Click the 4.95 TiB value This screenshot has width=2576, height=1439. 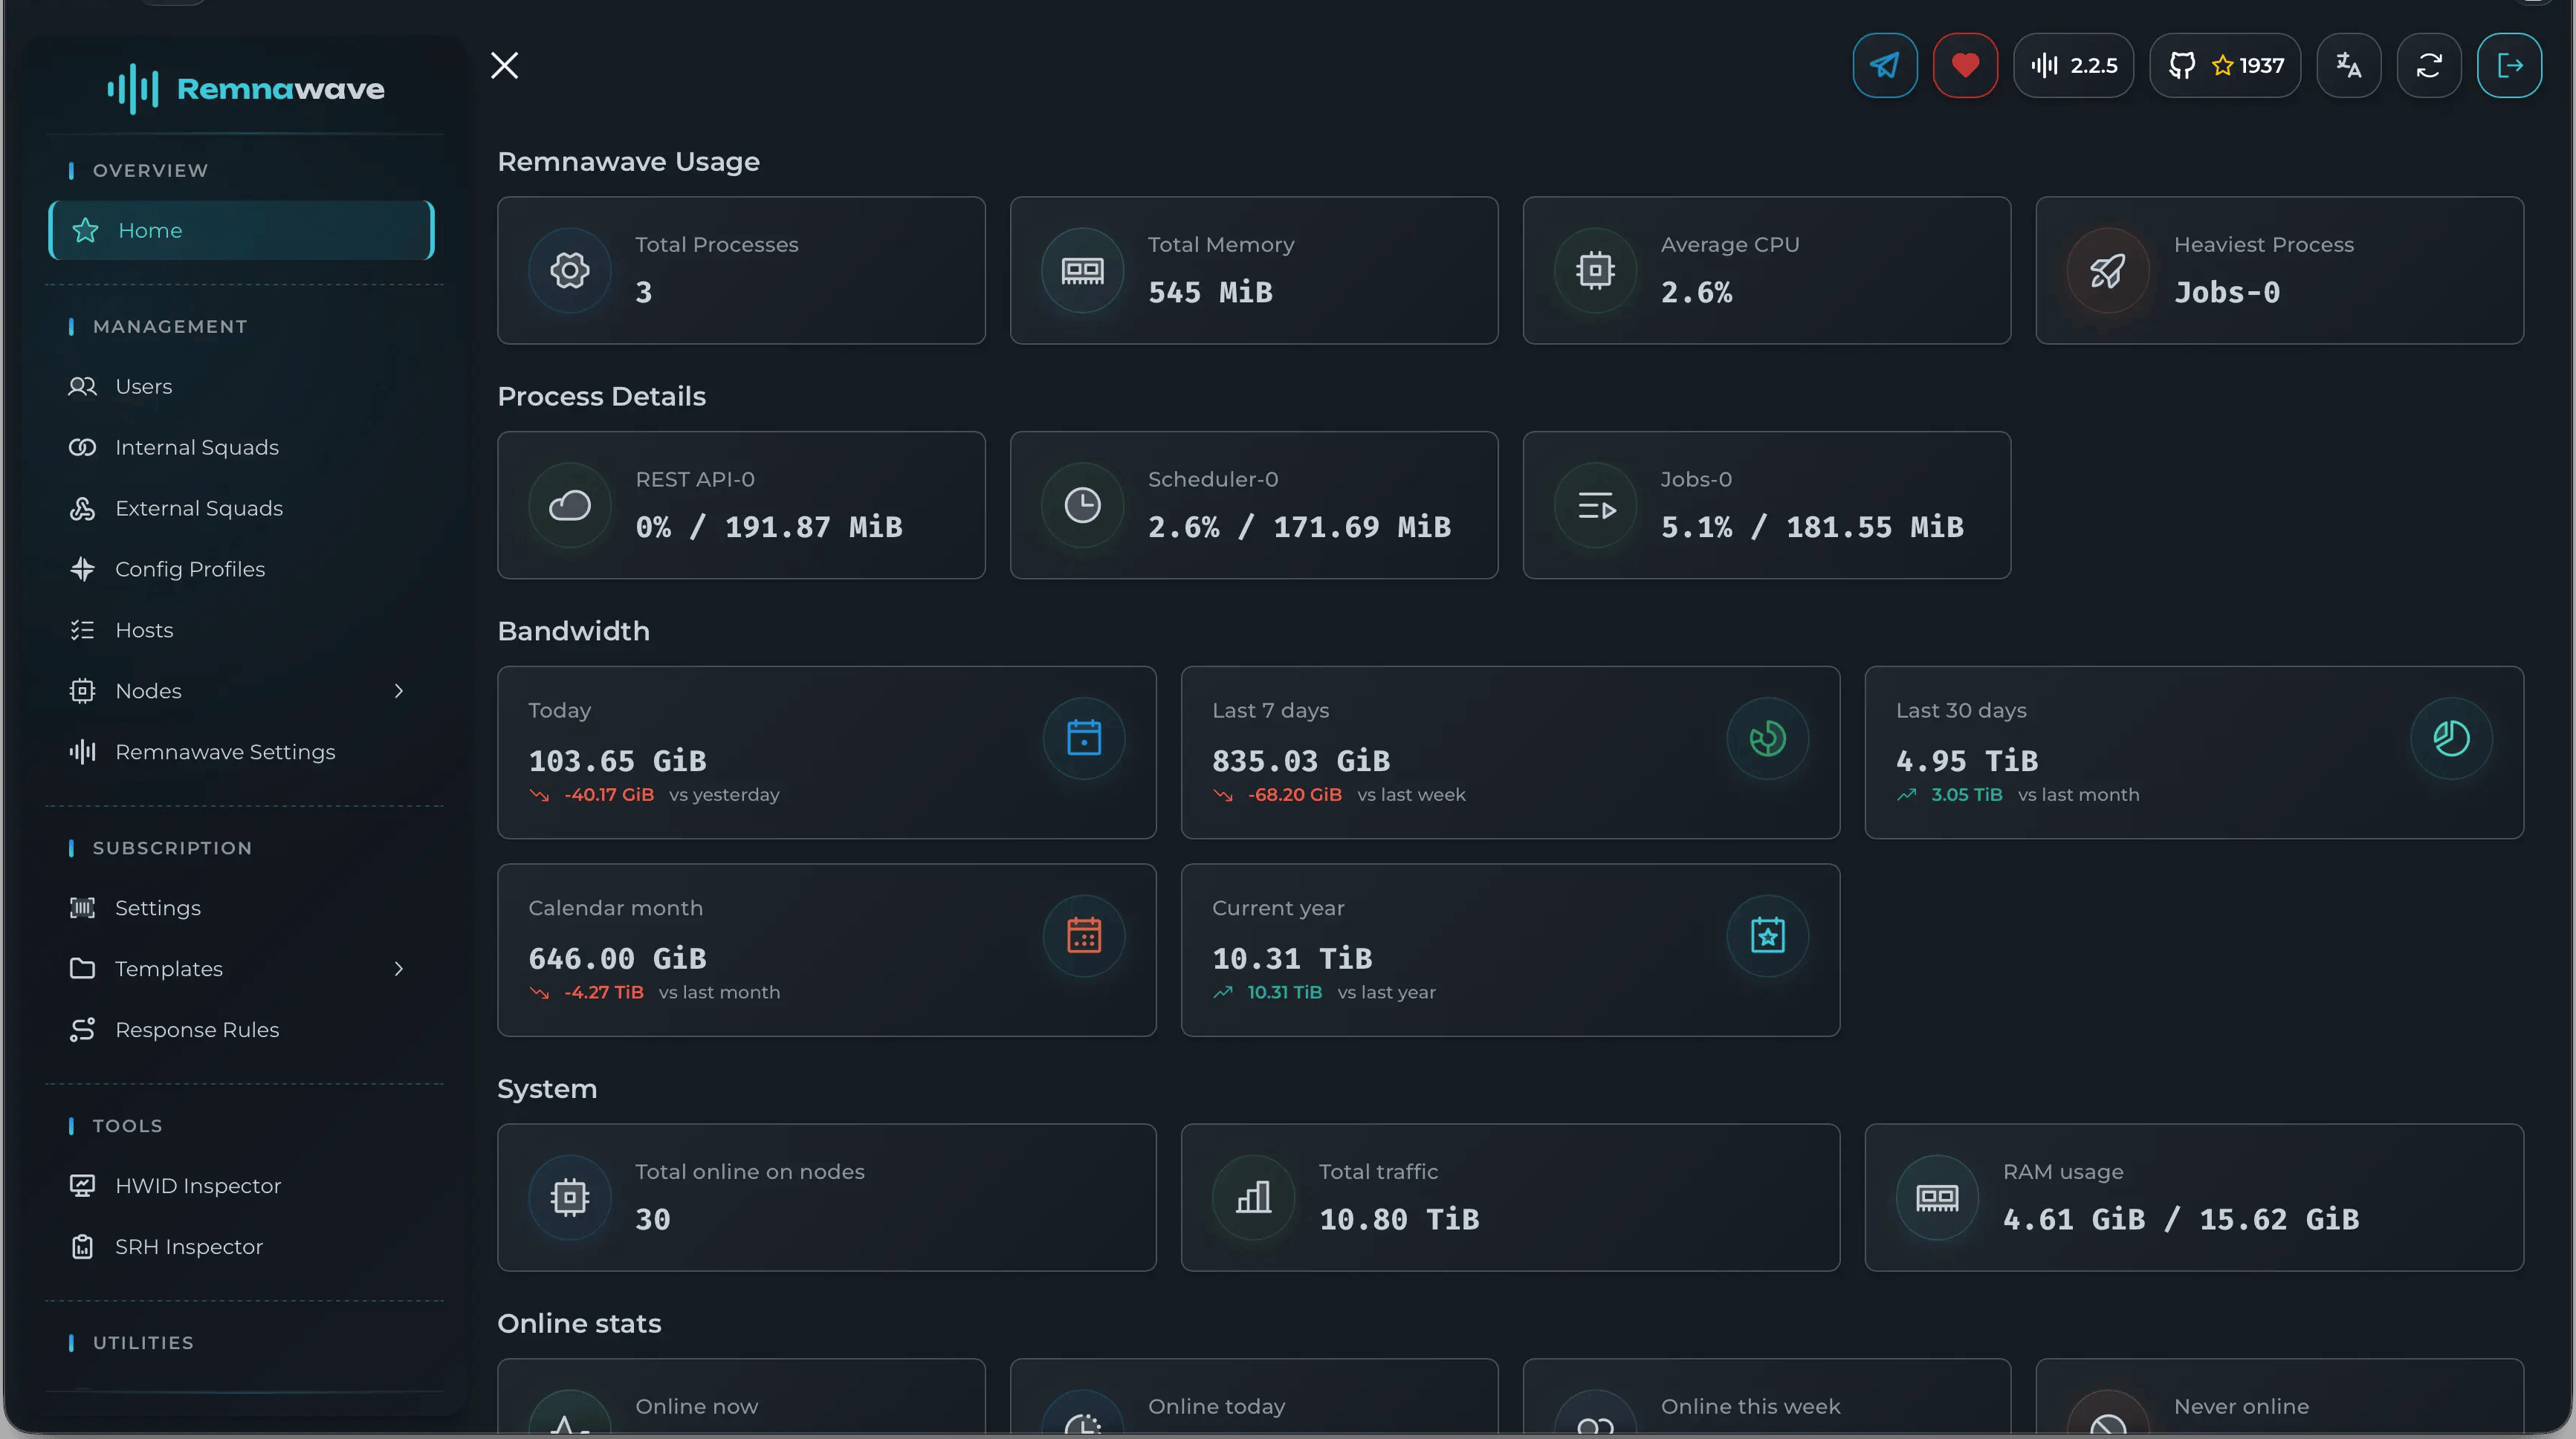tap(1967, 761)
